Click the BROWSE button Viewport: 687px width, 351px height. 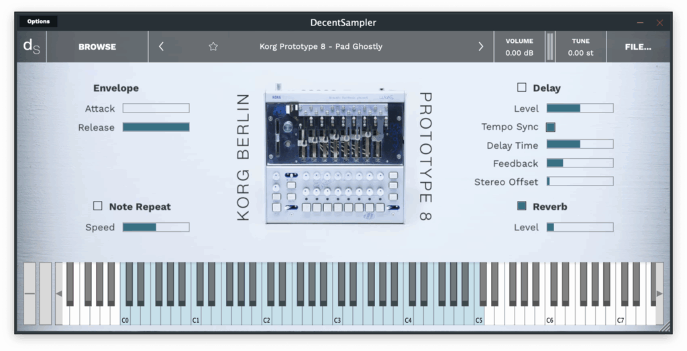pos(97,47)
